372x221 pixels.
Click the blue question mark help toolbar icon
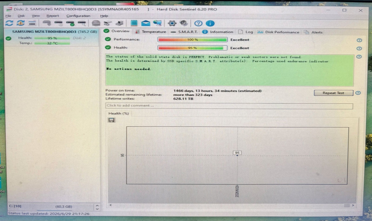[x=198, y=23]
